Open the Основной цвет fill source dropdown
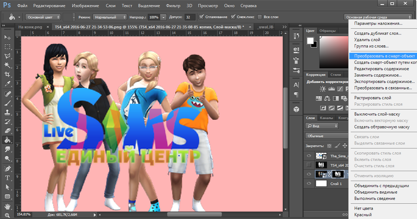The width and height of the screenshot is (417, 219). 43,17
